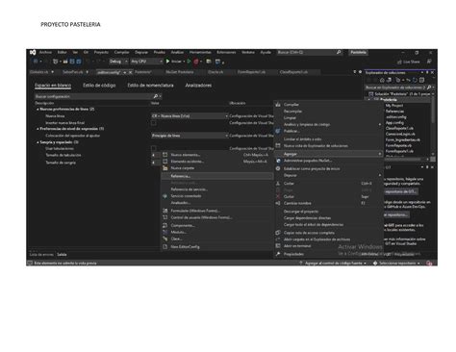
Task: Click the notifications icon in status bar
Action: click(429, 264)
